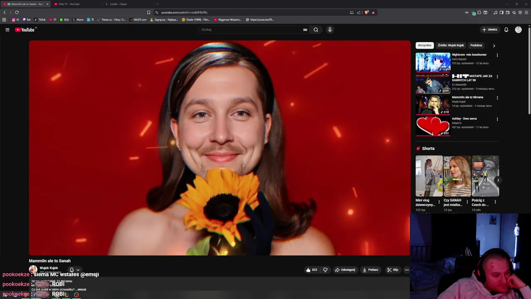Open Ashley - Dwa serca thumbnail

coord(433,126)
